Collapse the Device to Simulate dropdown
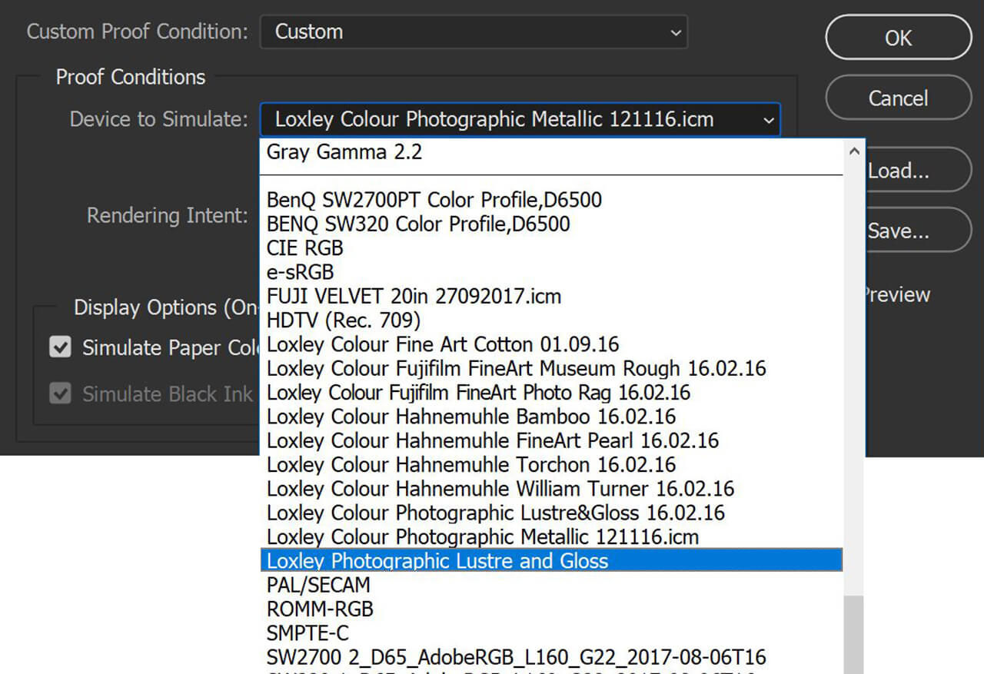984x674 pixels. click(520, 120)
